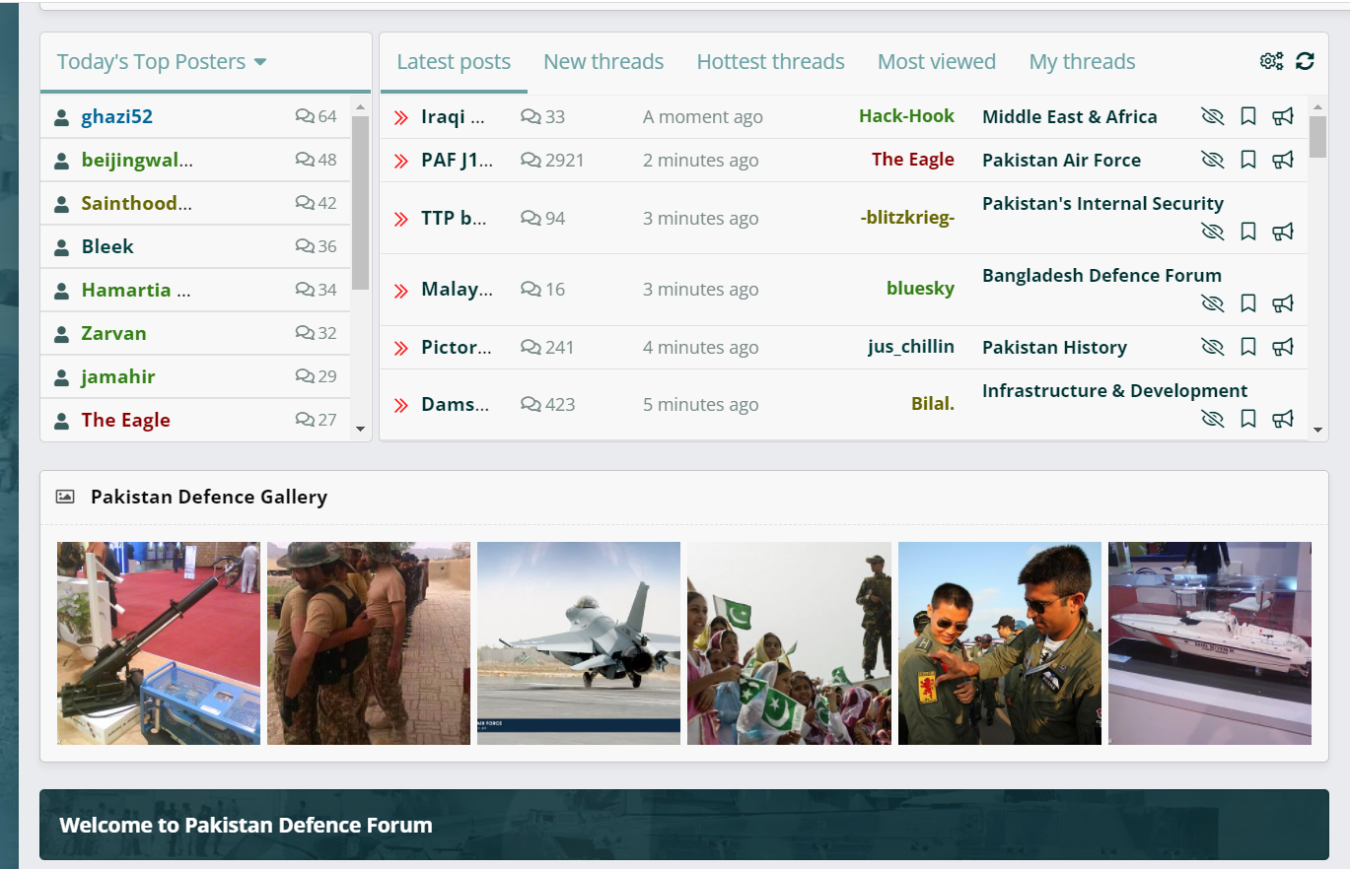Open jus_chillin poster profile
The image size is (1350, 869).
pos(911,346)
